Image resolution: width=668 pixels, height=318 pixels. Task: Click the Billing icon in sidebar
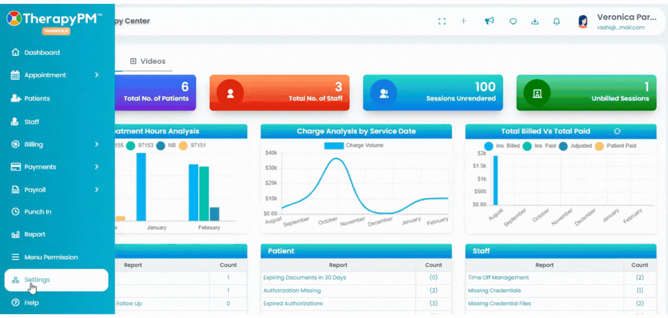pyautogui.click(x=15, y=144)
